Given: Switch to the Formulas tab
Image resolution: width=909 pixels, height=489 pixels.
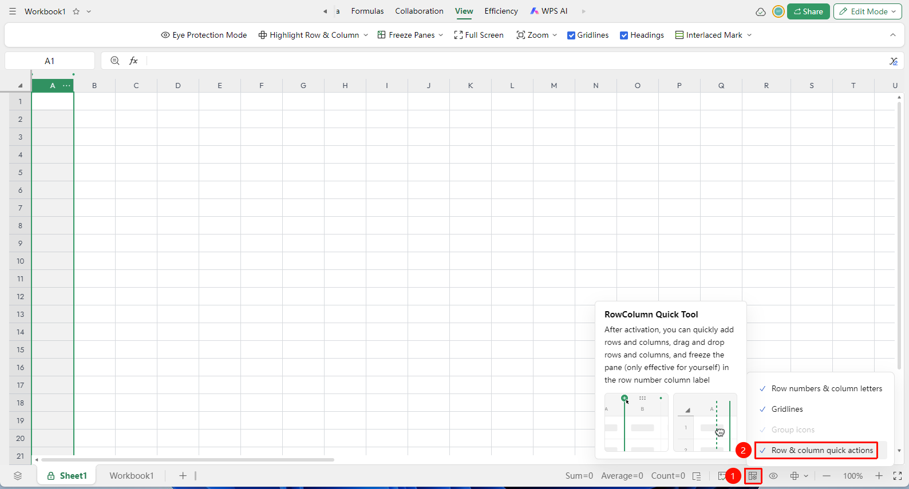Looking at the screenshot, I should click(x=367, y=11).
